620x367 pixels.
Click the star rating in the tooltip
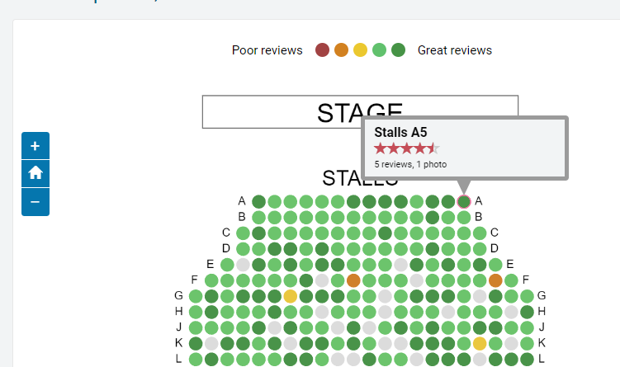[x=407, y=148]
